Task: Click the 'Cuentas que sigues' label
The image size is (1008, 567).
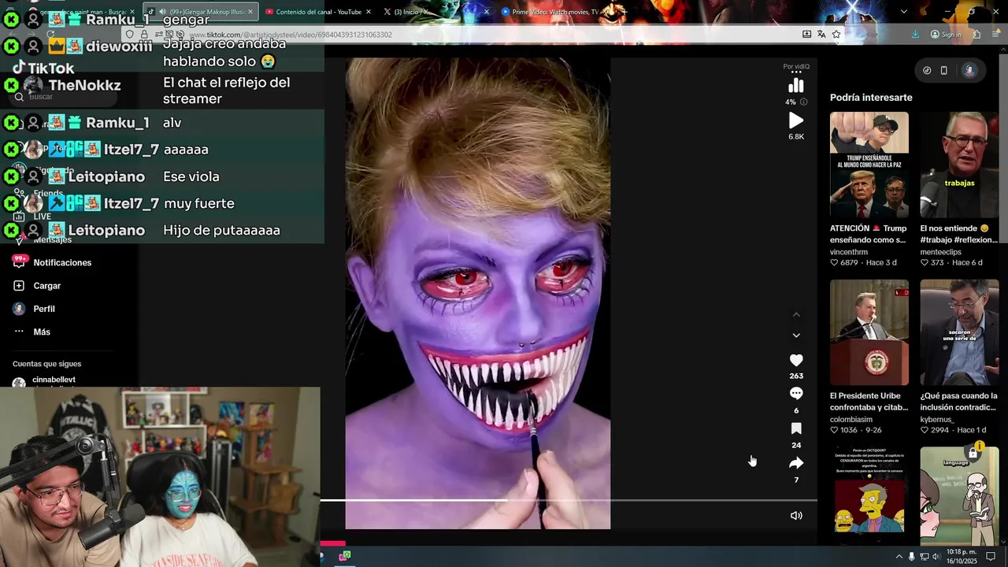Action: [x=46, y=364]
